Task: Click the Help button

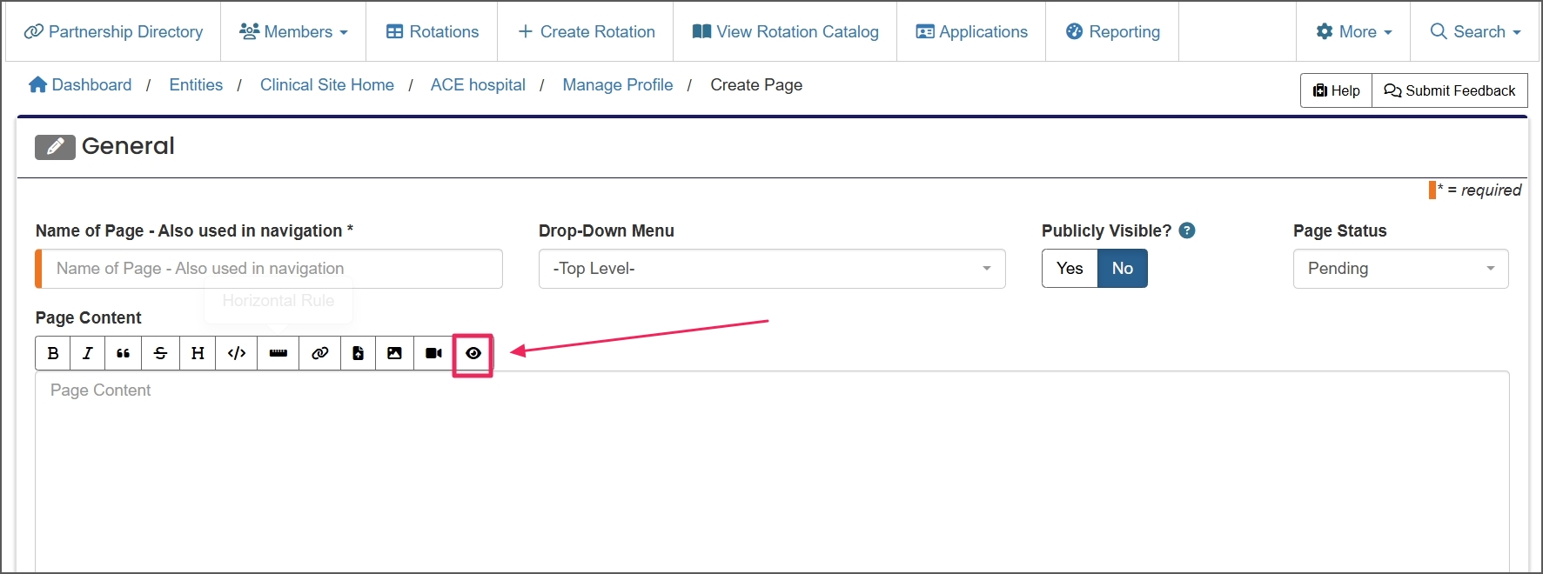Action: [1336, 90]
